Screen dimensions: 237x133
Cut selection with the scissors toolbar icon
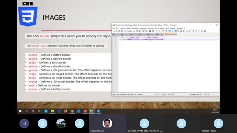coord(134,31)
